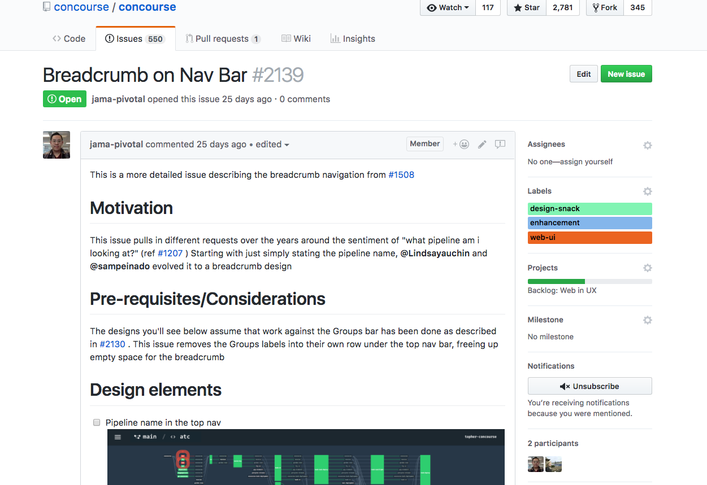Viewport: 707px width, 485px height.
Task: Switch to the Pull requests tab
Action: click(222, 39)
